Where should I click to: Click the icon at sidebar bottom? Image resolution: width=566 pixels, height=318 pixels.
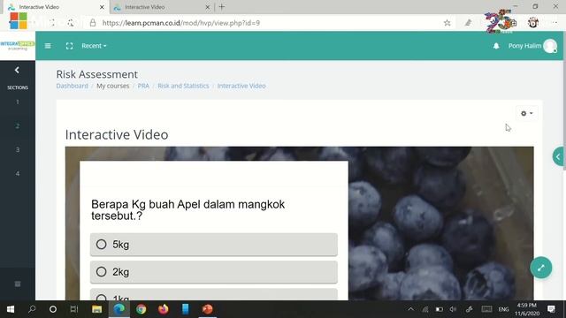point(18,284)
